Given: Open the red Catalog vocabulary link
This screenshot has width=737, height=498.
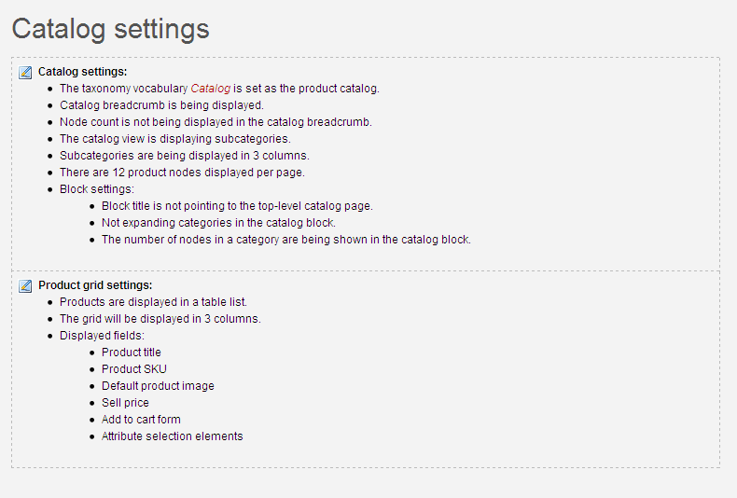Looking at the screenshot, I should coord(211,89).
